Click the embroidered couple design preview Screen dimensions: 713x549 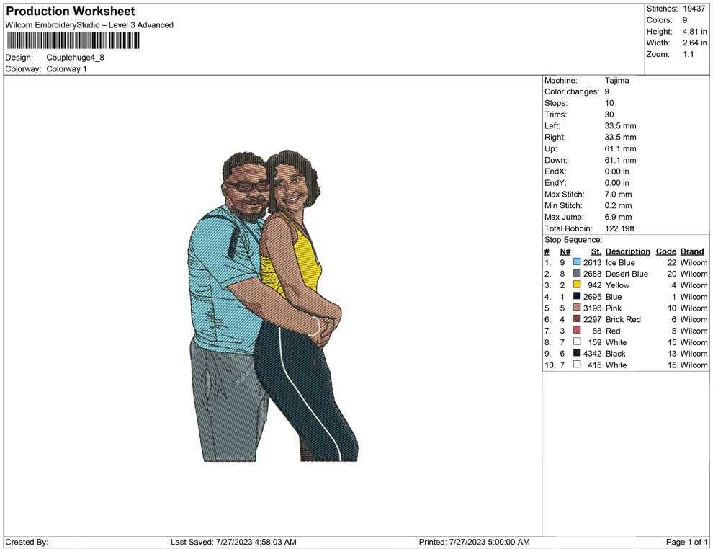click(x=273, y=305)
